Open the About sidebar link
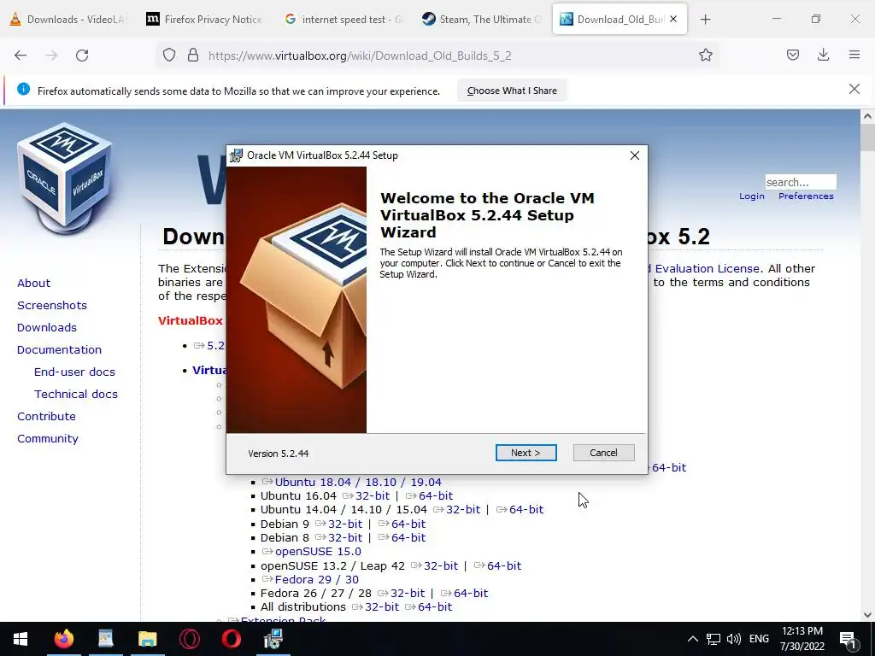Image resolution: width=875 pixels, height=656 pixels. click(33, 284)
